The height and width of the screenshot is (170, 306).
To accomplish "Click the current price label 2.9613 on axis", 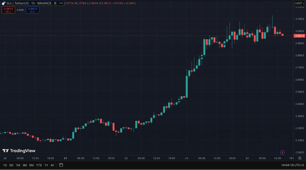I will [299, 36].
